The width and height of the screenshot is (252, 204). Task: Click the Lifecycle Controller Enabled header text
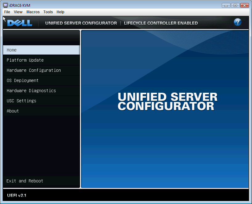point(161,23)
